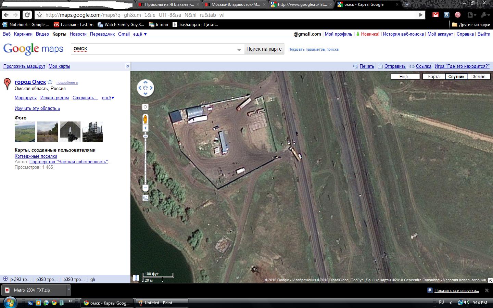
Task: Click the Поиск на карте button
Action: point(264,49)
